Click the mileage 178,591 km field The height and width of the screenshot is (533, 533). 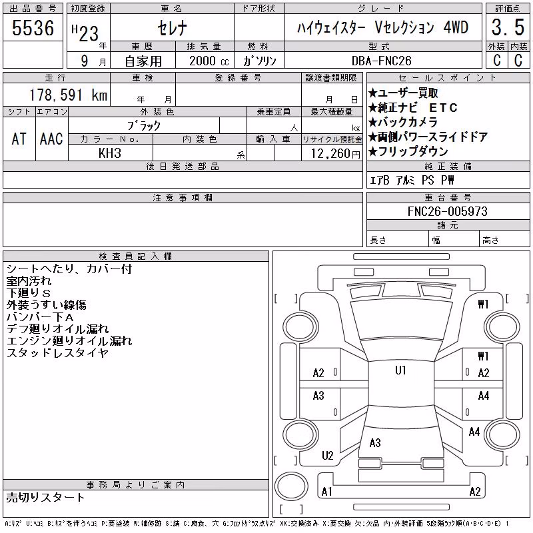click(x=57, y=95)
